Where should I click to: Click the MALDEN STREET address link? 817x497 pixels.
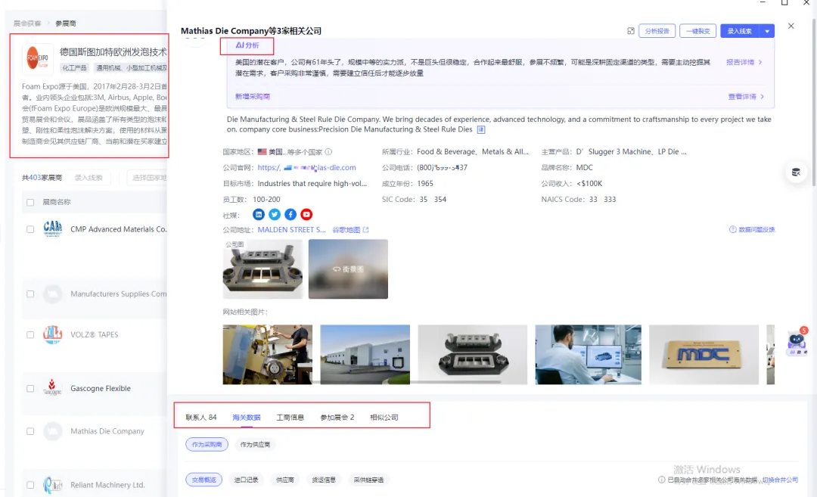click(x=292, y=230)
